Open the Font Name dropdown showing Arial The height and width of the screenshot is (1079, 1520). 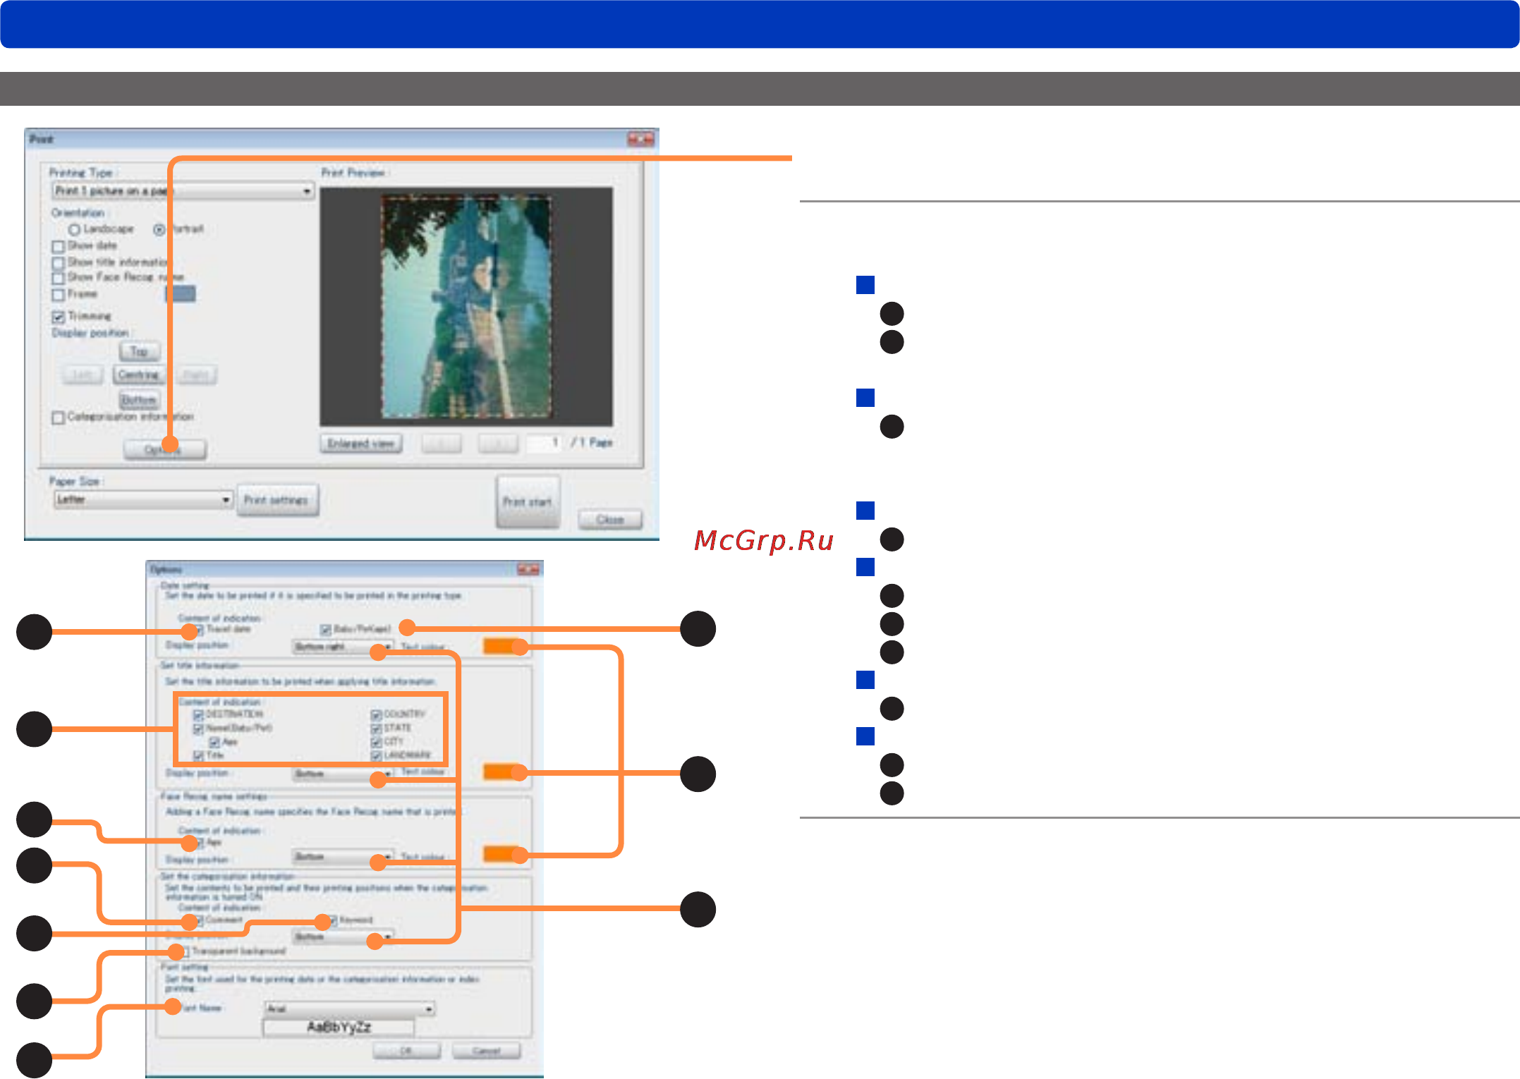(350, 1009)
